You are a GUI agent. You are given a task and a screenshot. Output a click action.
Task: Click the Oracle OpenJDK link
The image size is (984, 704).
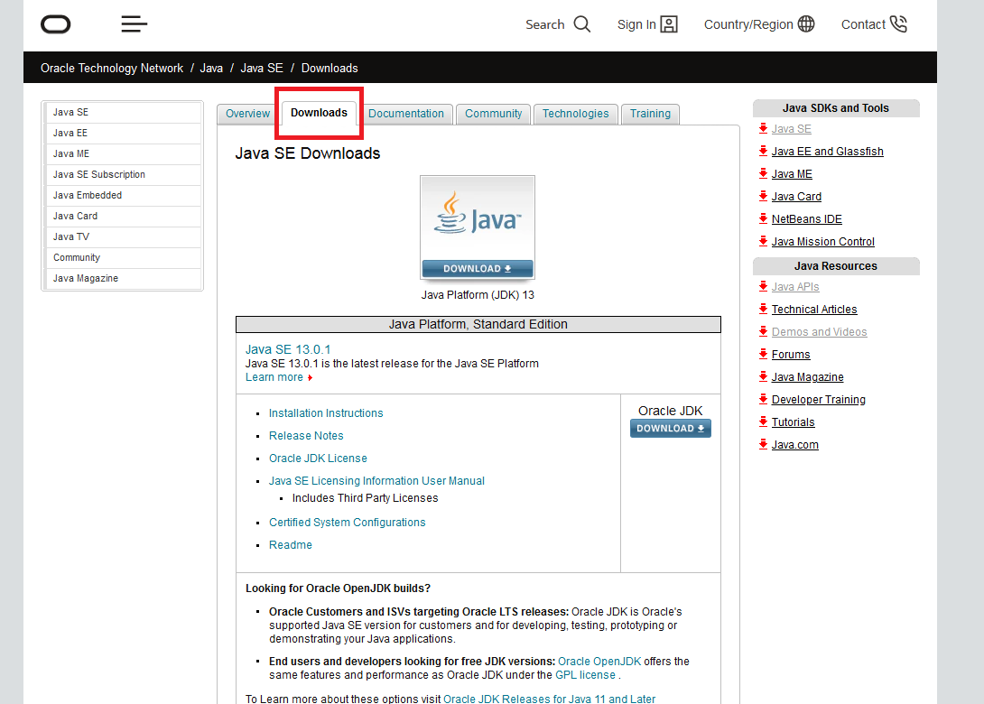point(599,662)
